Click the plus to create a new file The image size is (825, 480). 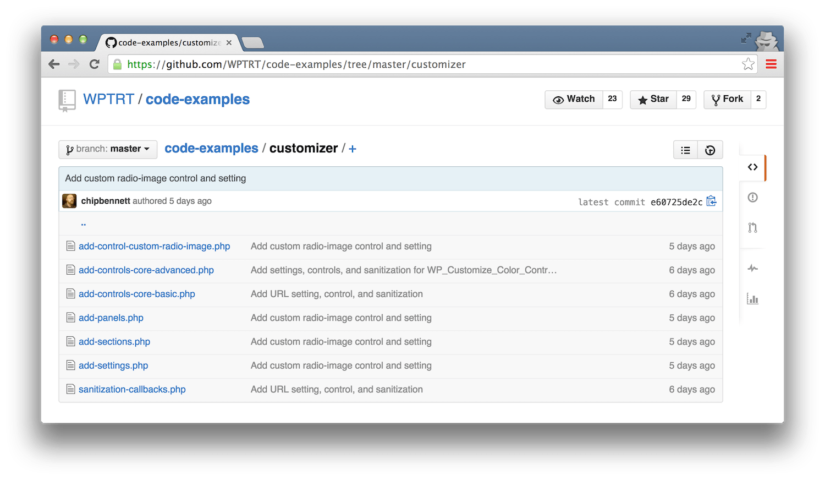tap(353, 149)
